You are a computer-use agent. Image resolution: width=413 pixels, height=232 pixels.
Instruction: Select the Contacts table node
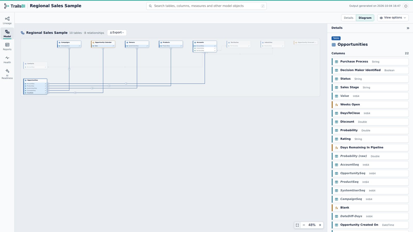click(x=35, y=65)
